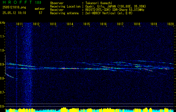Click the 1815 time marker
The image size is (176, 112).
click(x=87, y=24)
